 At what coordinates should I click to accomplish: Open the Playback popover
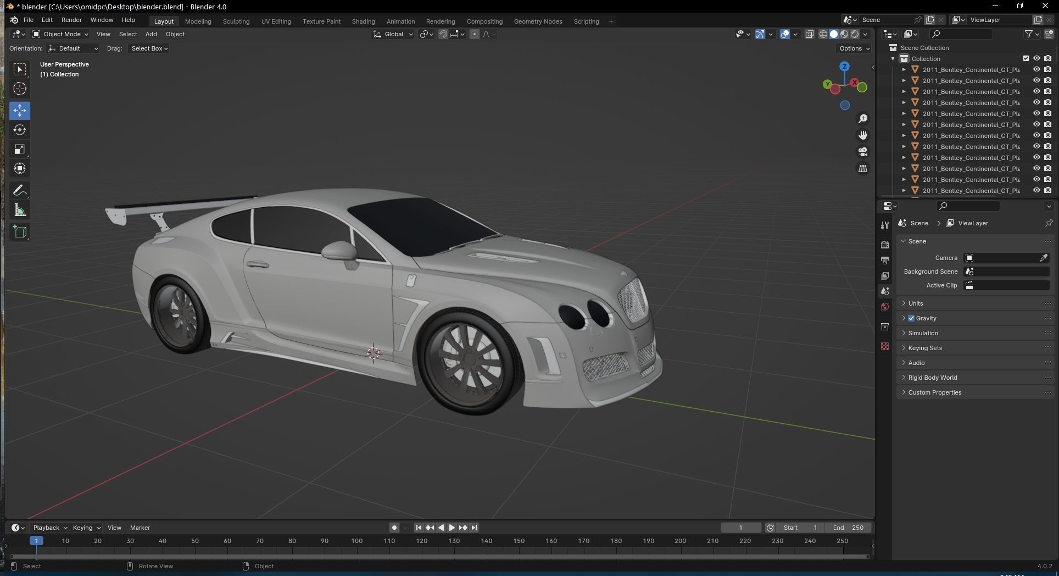(49, 528)
